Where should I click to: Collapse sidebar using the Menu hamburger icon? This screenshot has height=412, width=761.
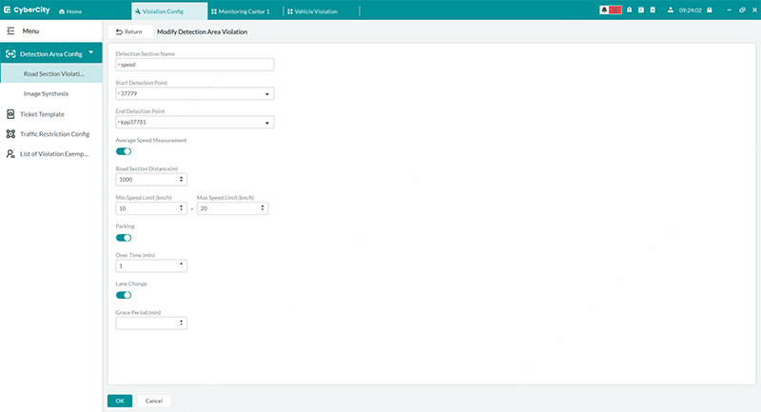[x=10, y=32]
